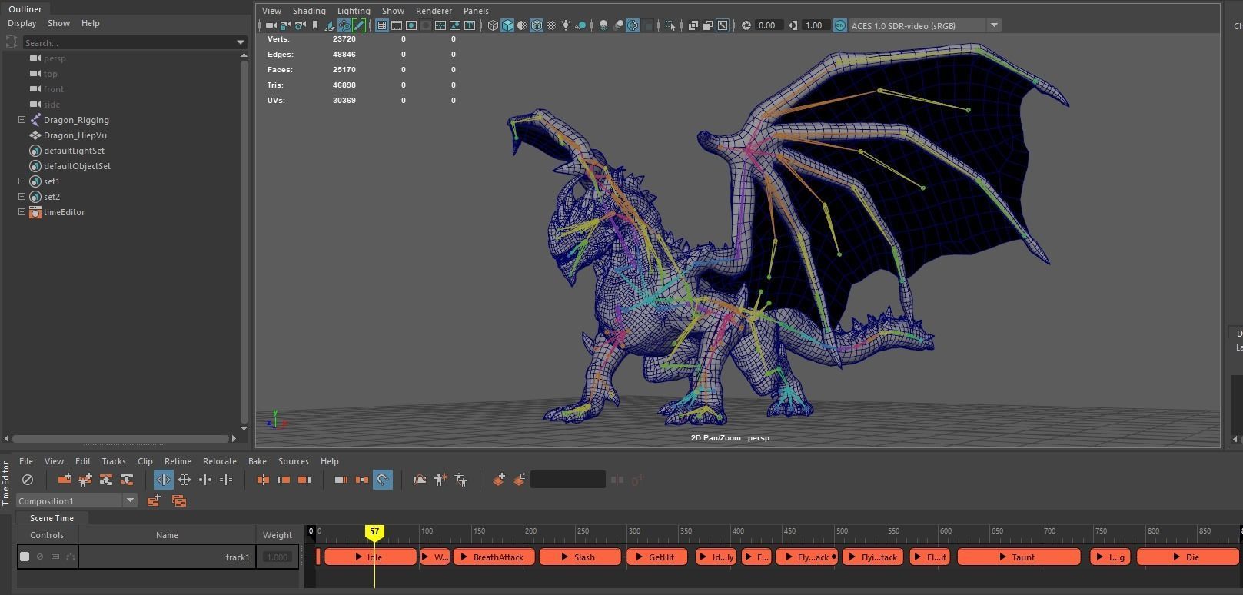Toggle isolate select icon in viewport toolbar
Image resolution: width=1243 pixels, height=595 pixels.
coord(670,25)
